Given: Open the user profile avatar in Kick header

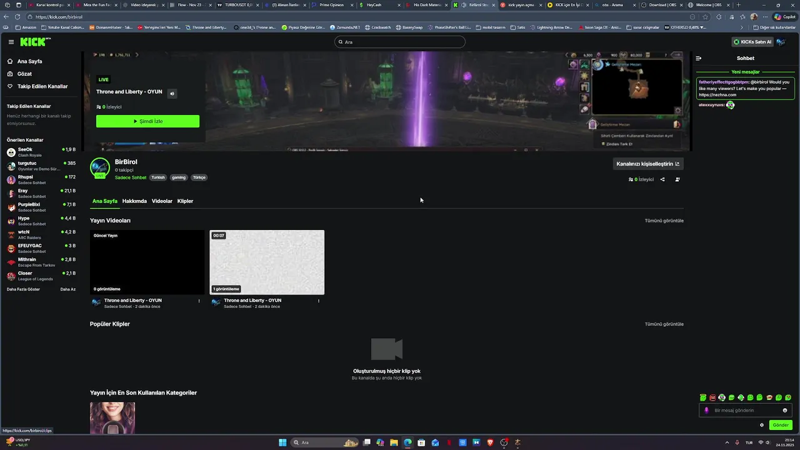Looking at the screenshot, I should pyautogui.click(x=781, y=42).
